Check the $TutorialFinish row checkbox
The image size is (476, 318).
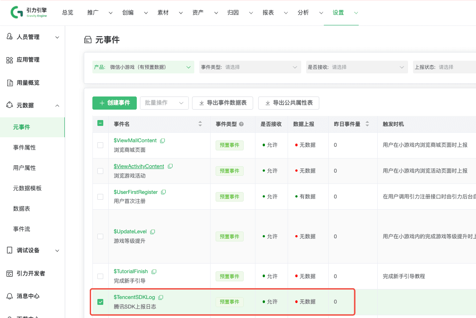point(100,276)
